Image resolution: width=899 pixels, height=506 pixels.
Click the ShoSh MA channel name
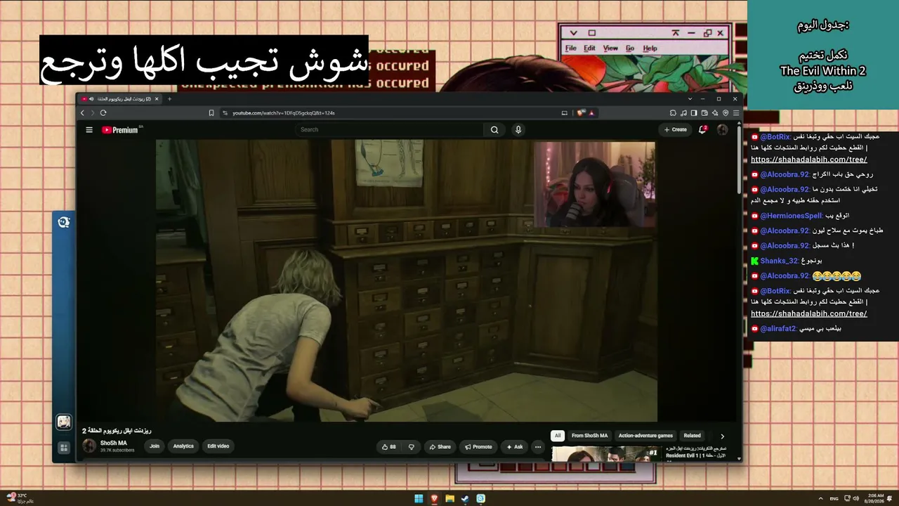[x=114, y=443]
